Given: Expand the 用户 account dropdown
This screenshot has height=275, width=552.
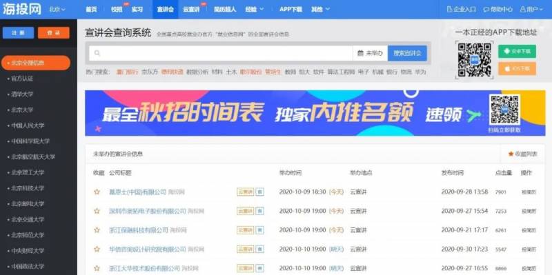Looking at the screenshot, I should (x=531, y=10).
